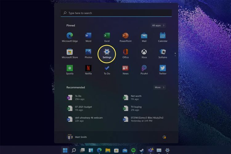The height and width of the screenshot is (154, 231).
Task: Expand More recommended items
Action: pyautogui.click(x=160, y=87)
